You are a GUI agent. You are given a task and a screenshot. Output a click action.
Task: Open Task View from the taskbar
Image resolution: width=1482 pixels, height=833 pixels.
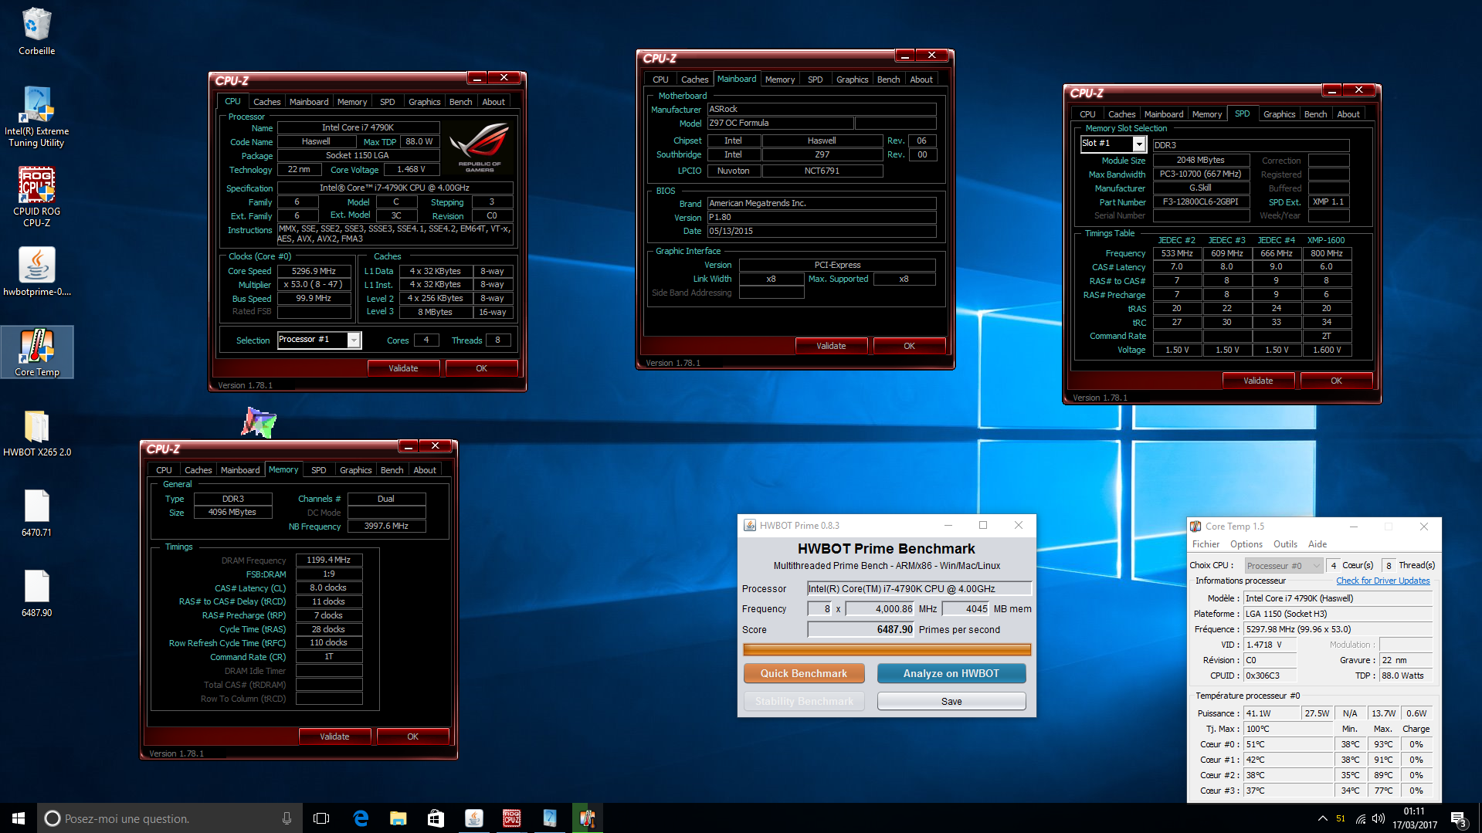tap(321, 818)
